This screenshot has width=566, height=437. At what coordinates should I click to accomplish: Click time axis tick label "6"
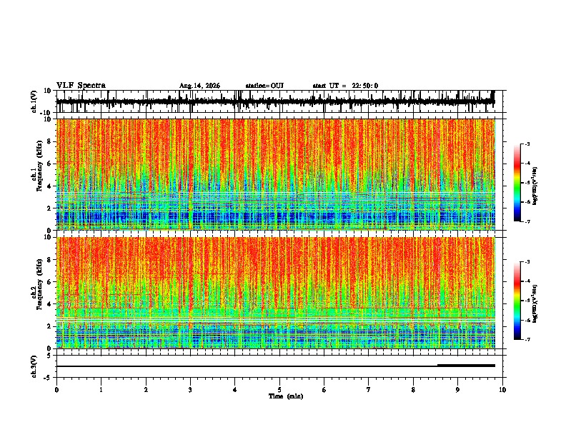click(324, 390)
